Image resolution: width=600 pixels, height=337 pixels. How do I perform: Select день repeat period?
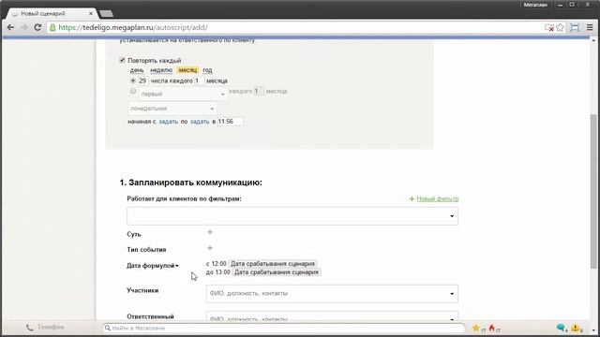[x=137, y=70]
